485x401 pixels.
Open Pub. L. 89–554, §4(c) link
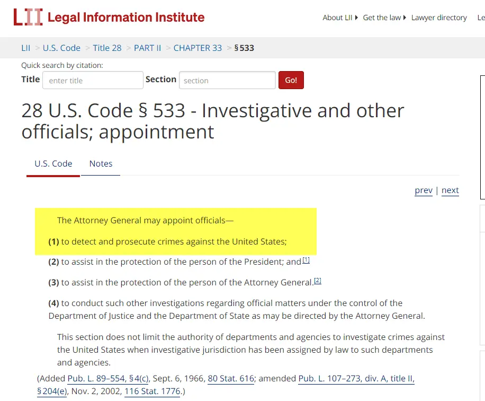pyautogui.click(x=108, y=378)
